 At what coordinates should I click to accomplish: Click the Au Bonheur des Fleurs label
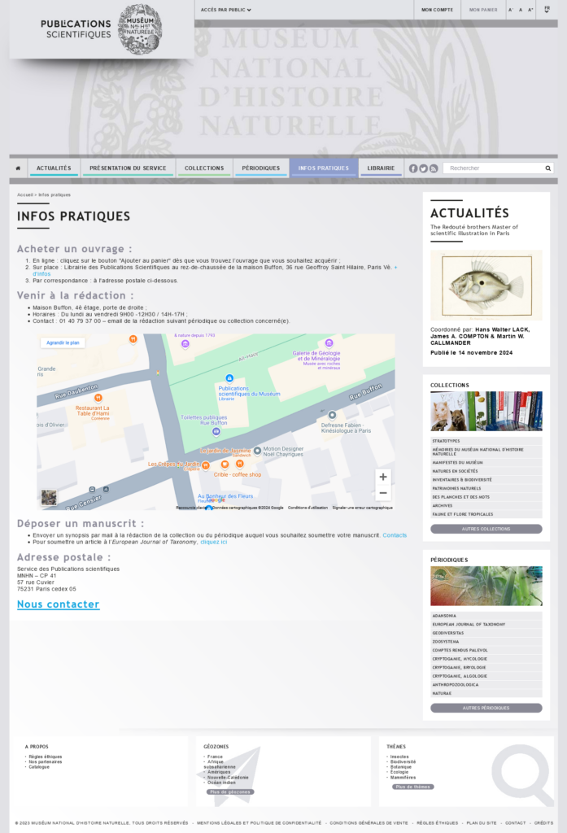(225, 496)
